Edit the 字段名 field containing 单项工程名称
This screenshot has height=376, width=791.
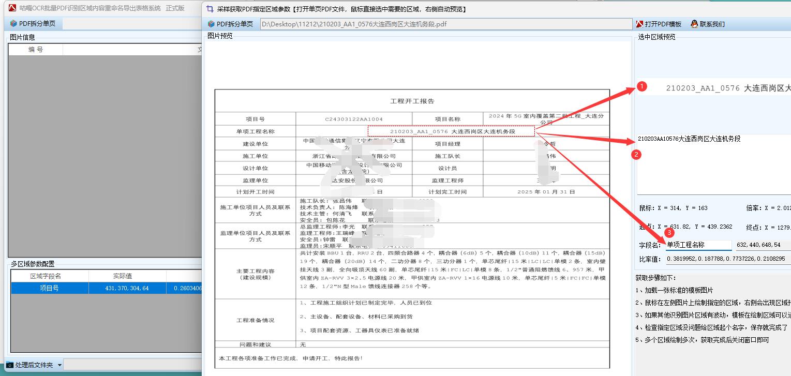pos(698,245)
